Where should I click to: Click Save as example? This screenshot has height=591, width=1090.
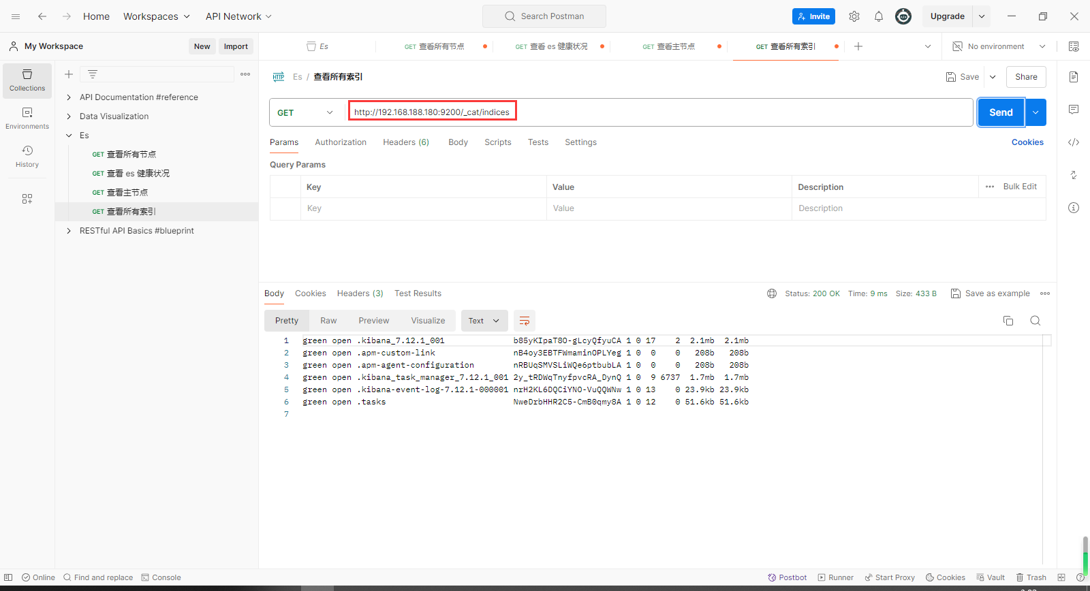pos(991,293)
